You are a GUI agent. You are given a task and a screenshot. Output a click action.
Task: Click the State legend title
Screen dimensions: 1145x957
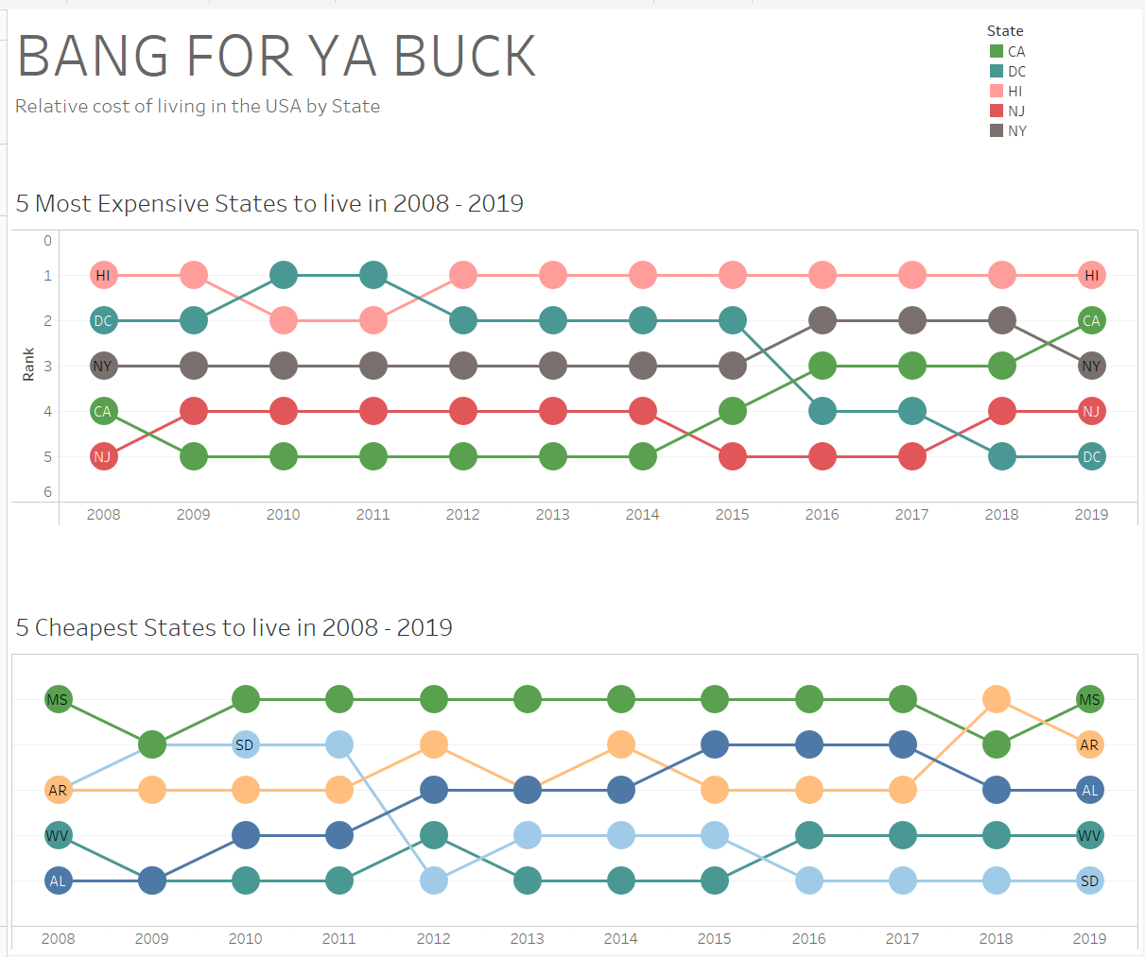pos(1005,31)
